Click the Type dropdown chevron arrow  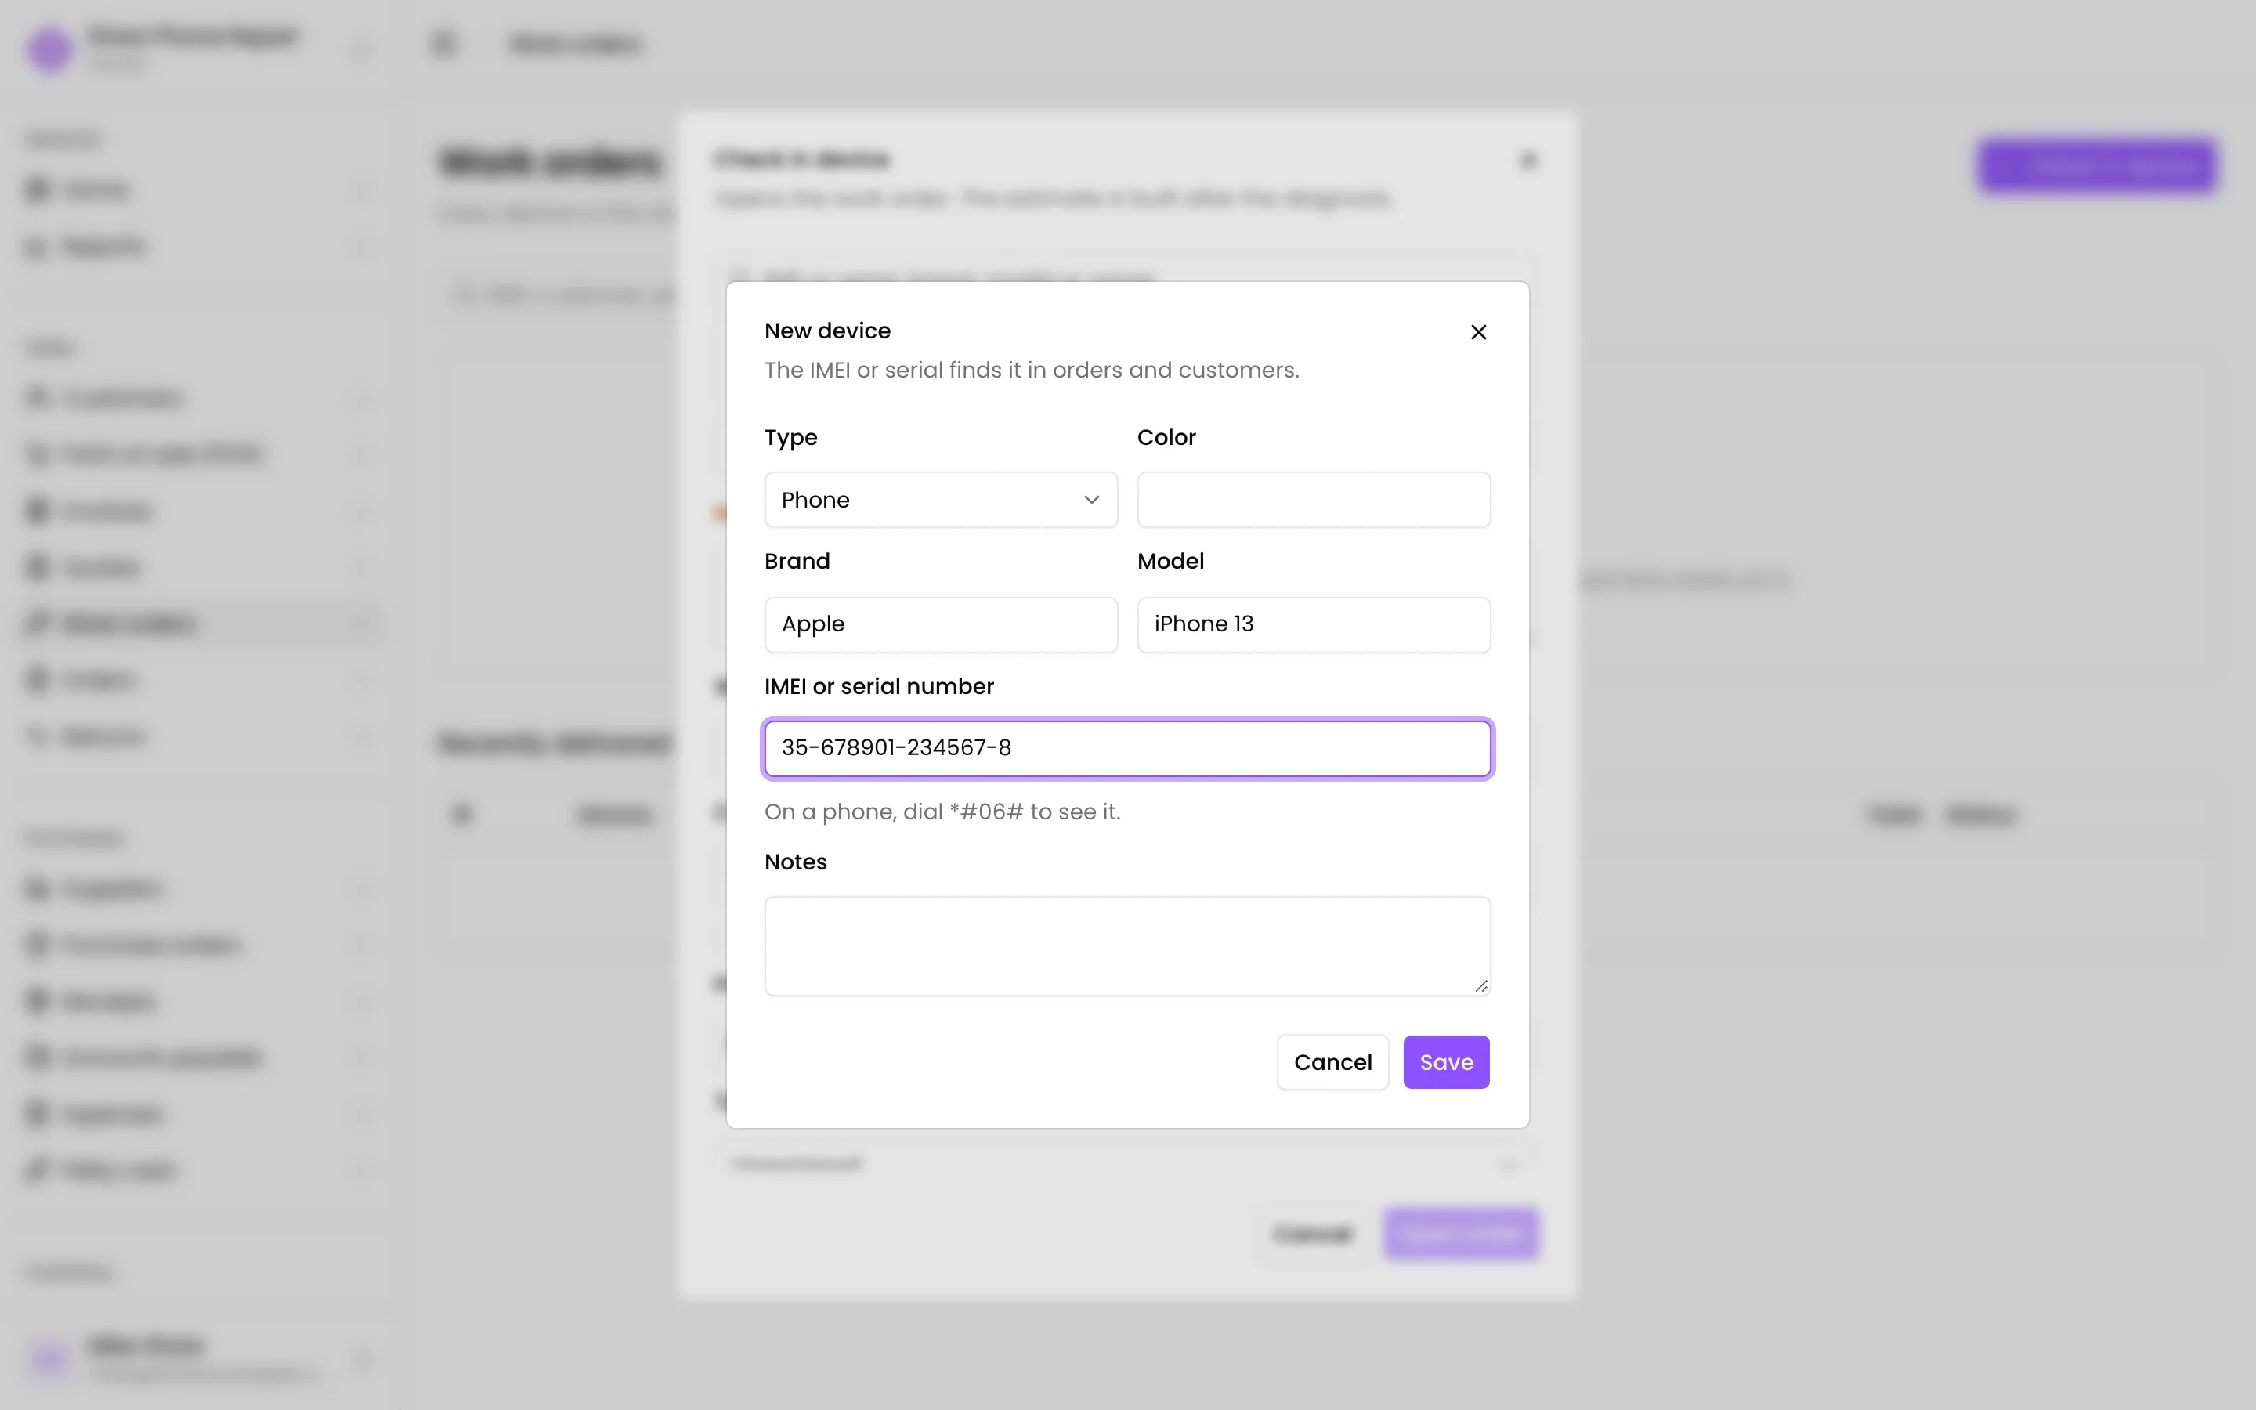pos(1092,500)
